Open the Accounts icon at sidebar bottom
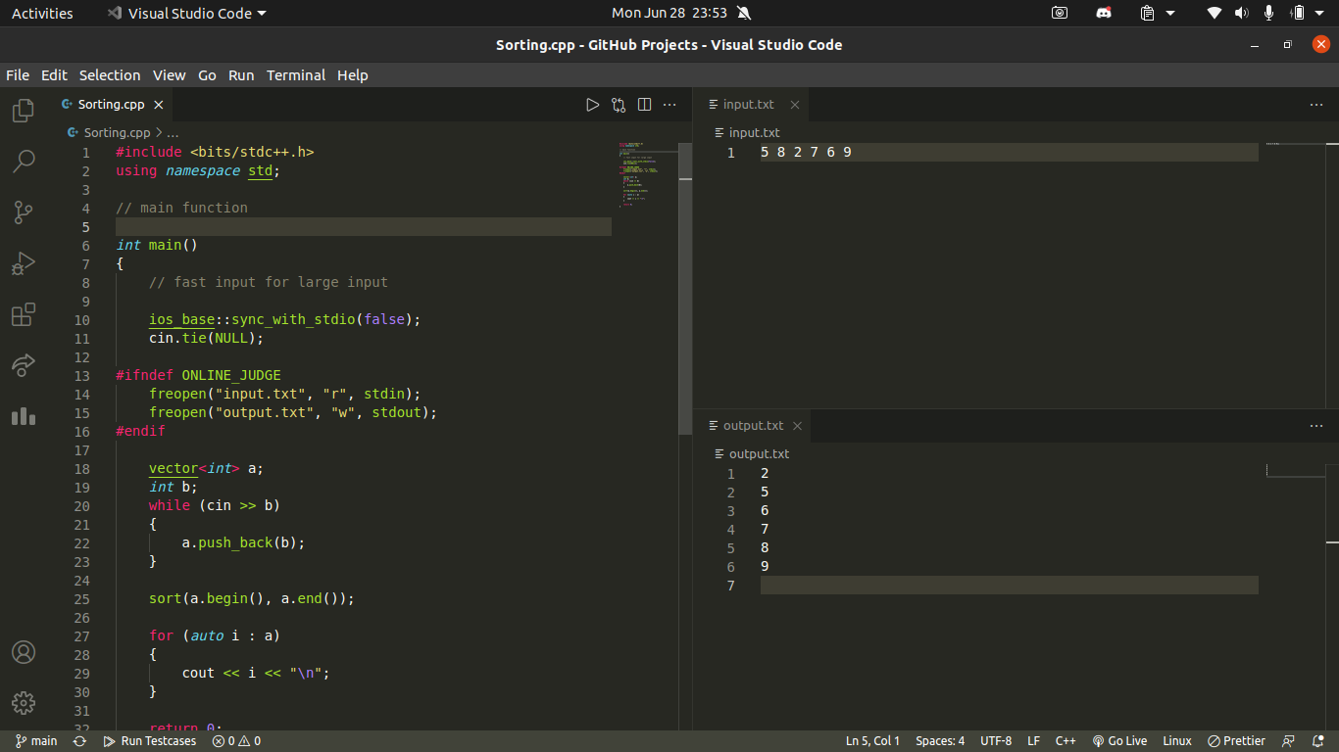 (x=23, y=651)
